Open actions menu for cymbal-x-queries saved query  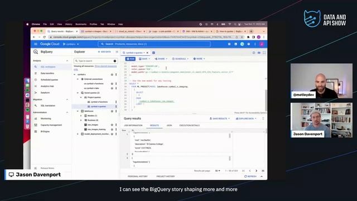(x=116, y=107)
